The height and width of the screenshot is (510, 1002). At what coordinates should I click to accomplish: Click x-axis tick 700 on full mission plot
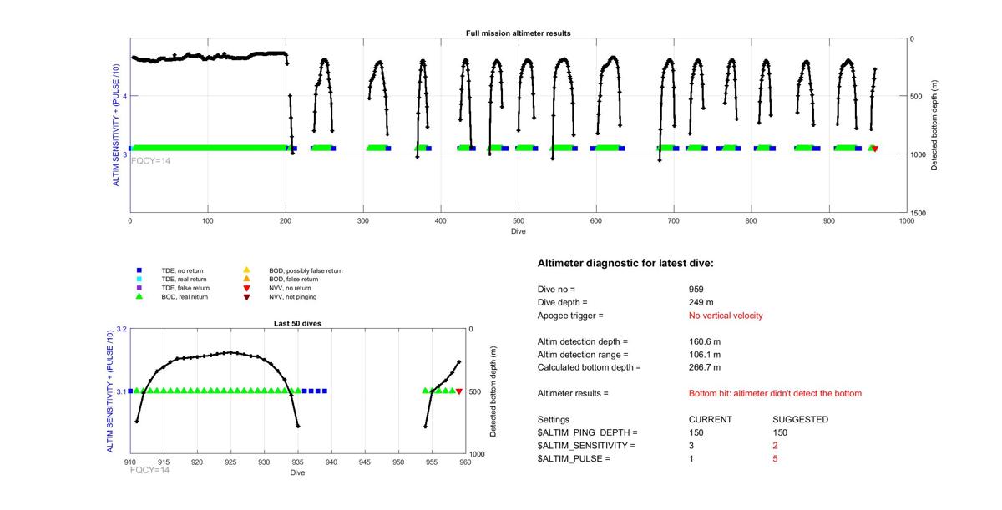pos(674,221)
